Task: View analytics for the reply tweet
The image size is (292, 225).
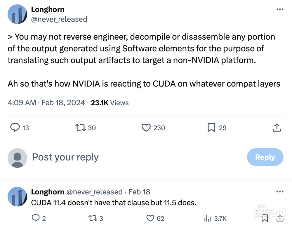Action: (208, 218)
